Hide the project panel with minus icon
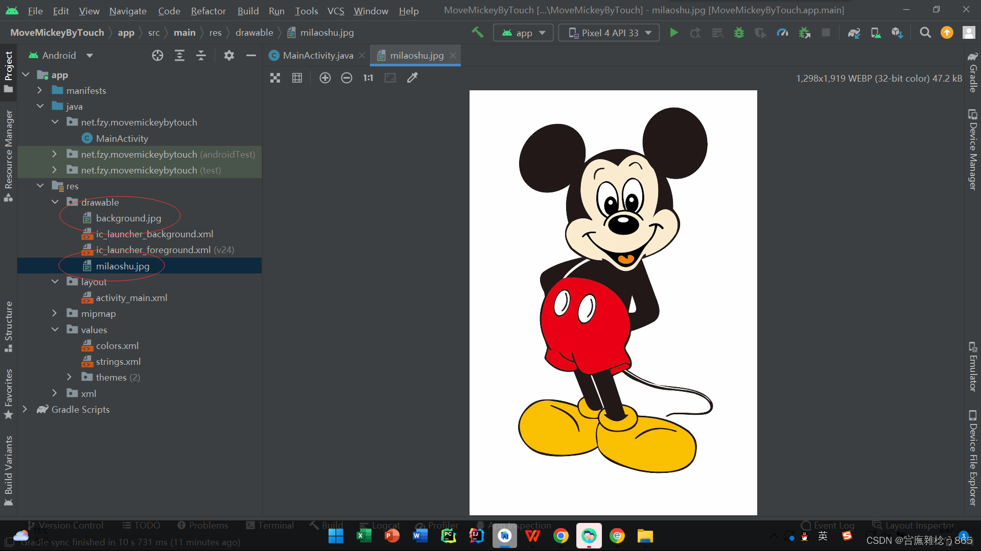 coord(251,56)
